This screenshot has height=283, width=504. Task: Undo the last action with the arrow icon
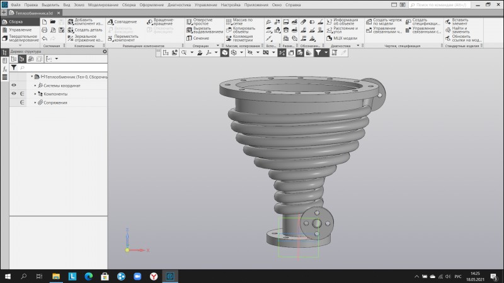point(44,38)
